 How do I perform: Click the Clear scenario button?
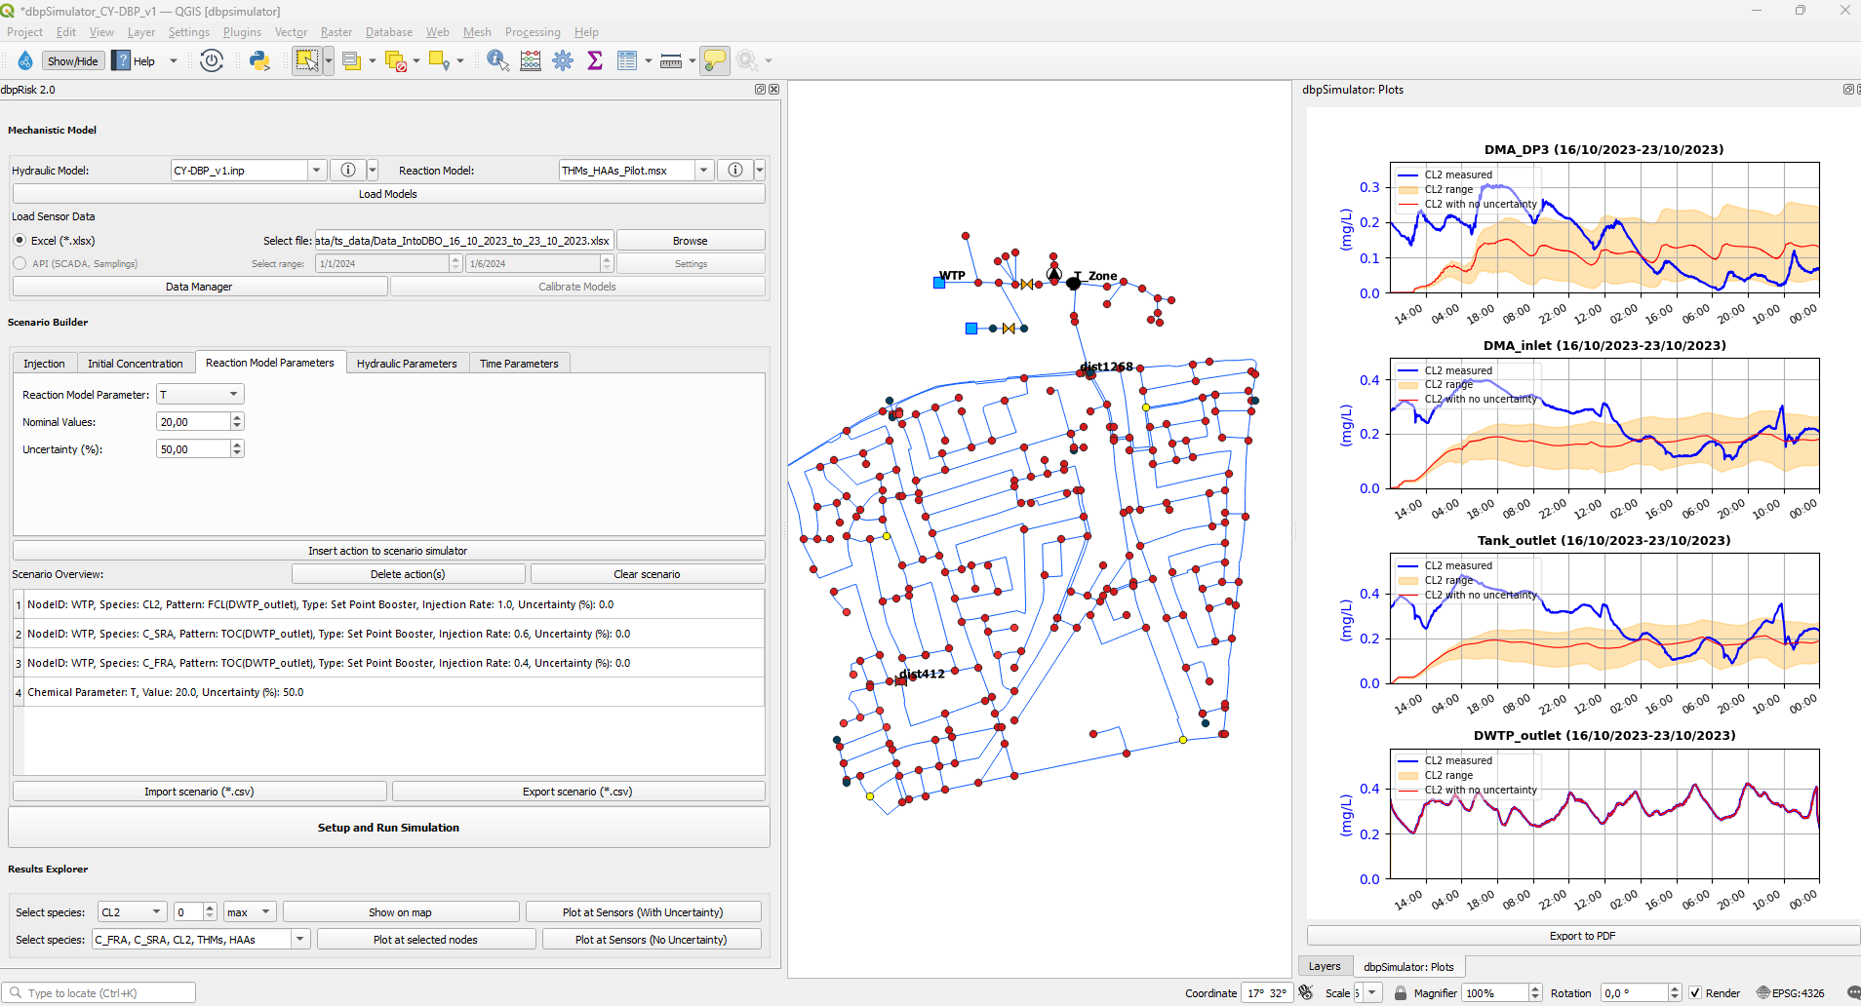coord(647,574)
